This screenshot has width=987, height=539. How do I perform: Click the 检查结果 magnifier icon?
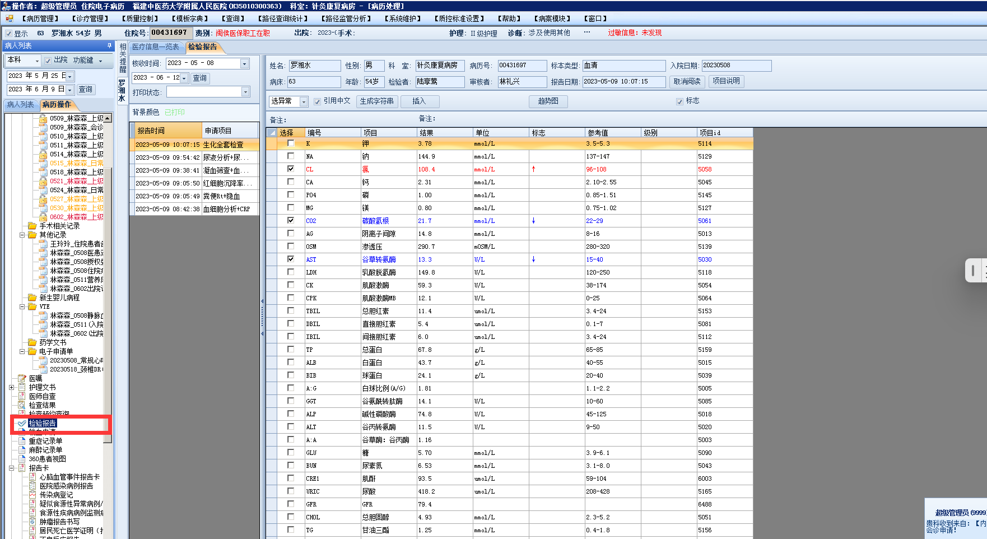click(x=22, y=405)
